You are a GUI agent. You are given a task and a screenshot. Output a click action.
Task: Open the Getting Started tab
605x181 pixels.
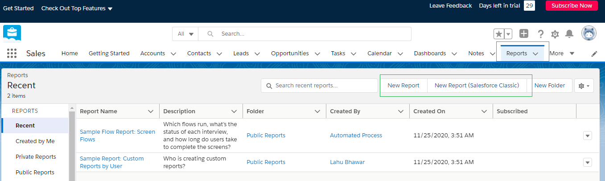(109, 53)
